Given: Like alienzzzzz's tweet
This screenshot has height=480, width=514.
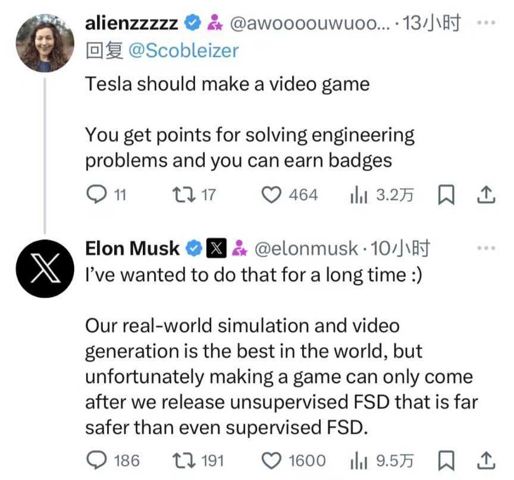Looking at the screenshot, I should pyautogui.click(x=272, y=194).
